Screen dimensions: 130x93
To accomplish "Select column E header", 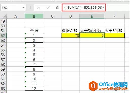I will click(92, 16).
